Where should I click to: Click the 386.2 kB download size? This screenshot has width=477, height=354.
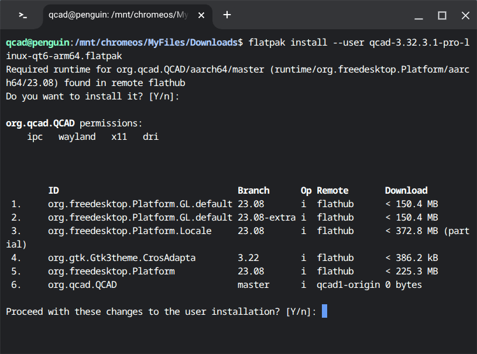pos(416,258)
